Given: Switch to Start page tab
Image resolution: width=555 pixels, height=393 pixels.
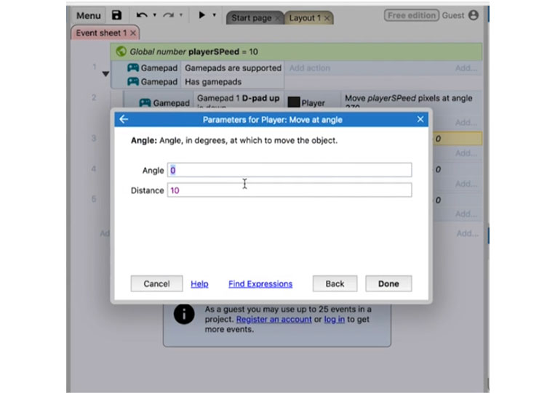Looking at the screenshot, I should click(x=251, y=18).
